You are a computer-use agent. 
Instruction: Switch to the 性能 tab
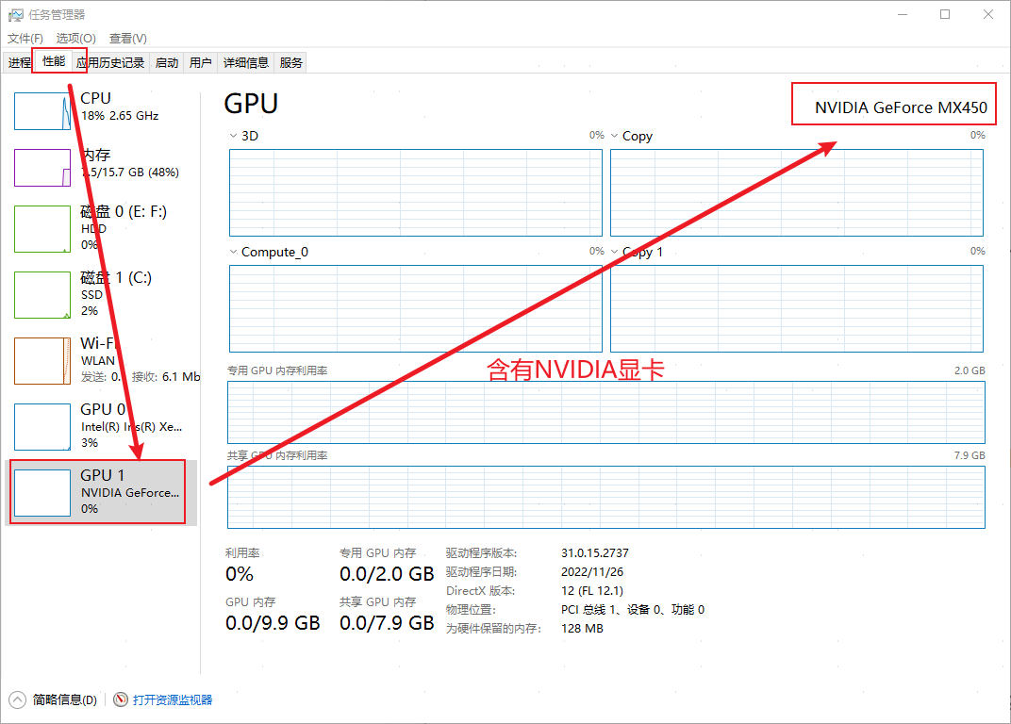54,61
